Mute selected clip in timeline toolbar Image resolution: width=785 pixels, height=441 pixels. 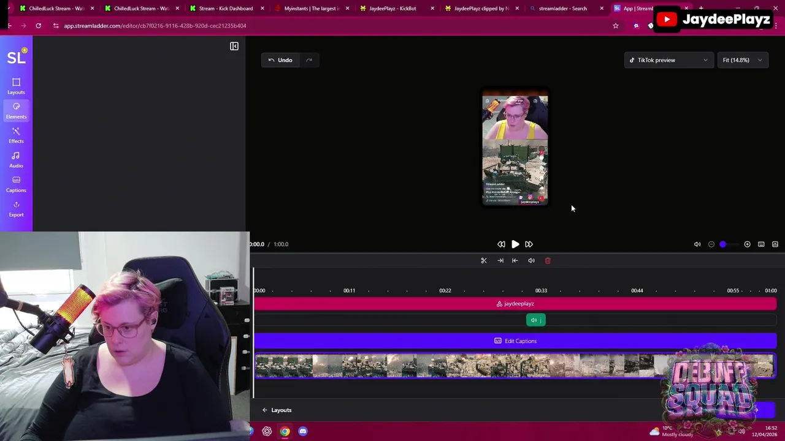(x=531, y=261)
